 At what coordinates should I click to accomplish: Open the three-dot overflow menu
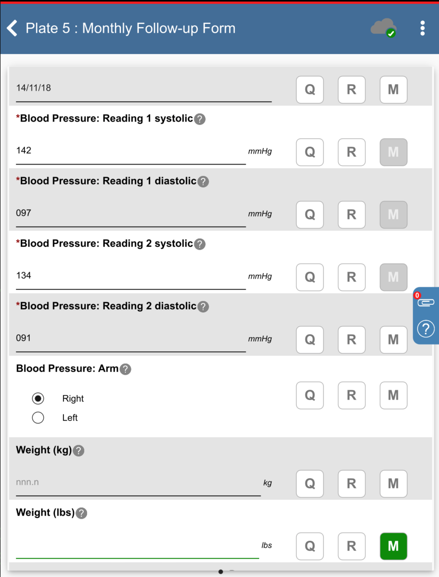[x=422, y=28]
